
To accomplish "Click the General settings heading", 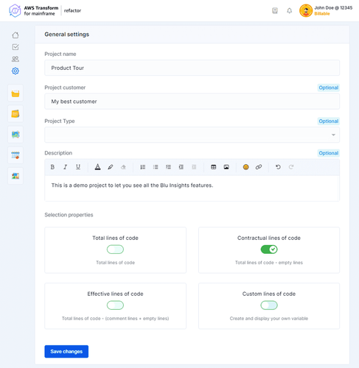I will click(67, 35).
